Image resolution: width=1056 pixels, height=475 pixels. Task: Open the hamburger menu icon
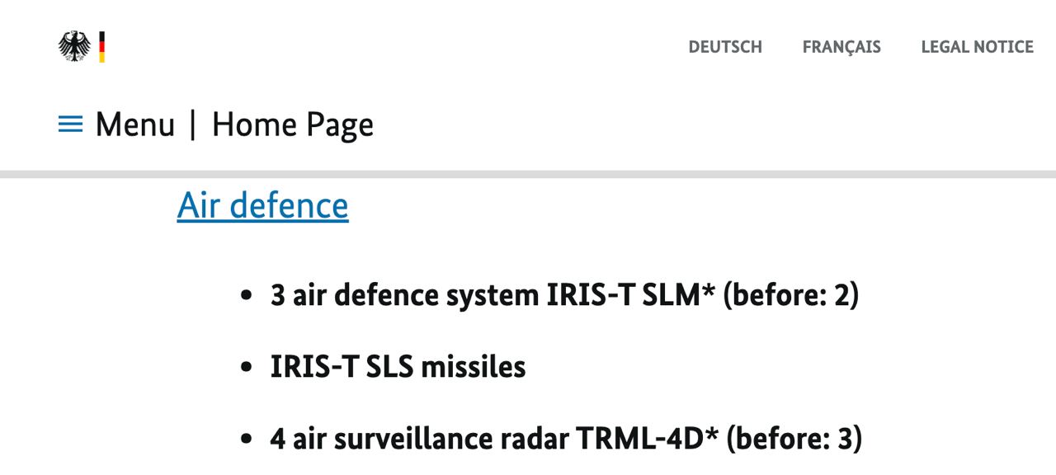click(71, 125)
